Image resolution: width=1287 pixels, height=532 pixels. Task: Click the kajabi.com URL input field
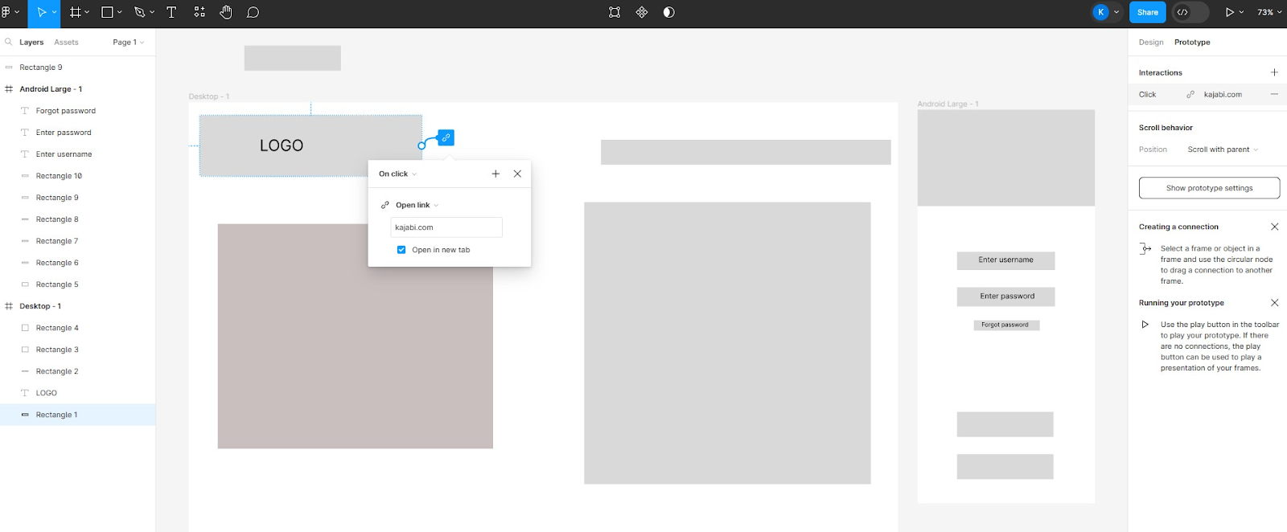[x=446, y=227]
